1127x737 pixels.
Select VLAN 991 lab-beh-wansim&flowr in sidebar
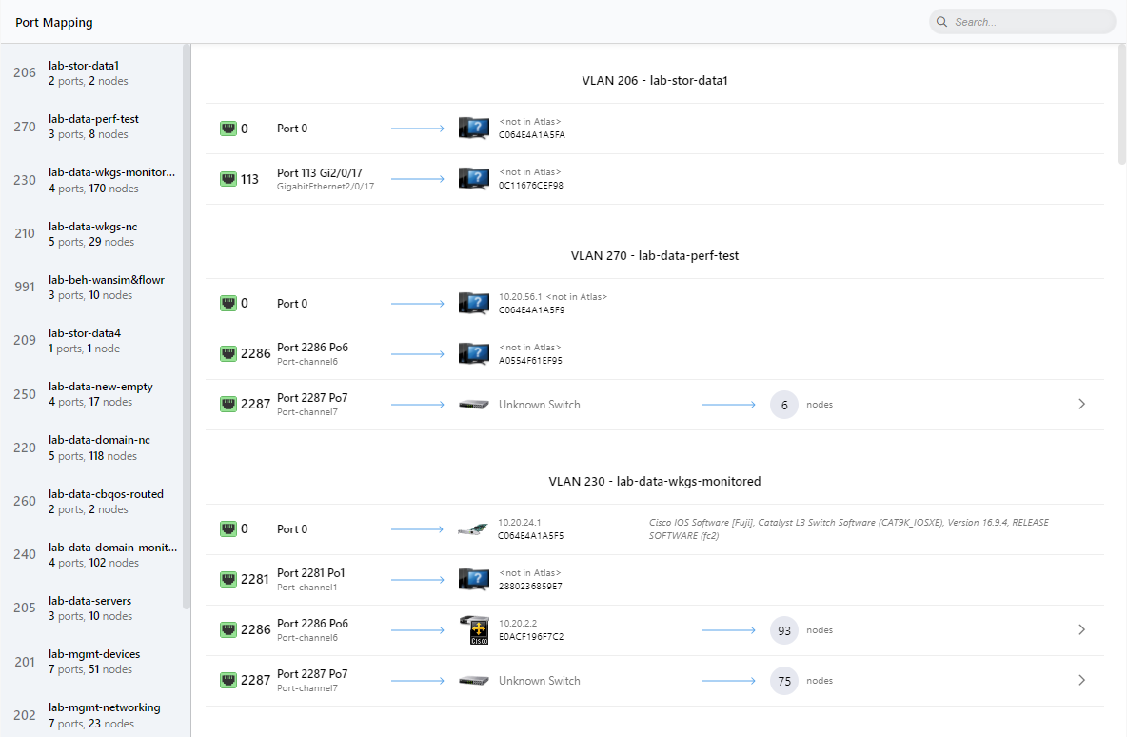click(x=91, y=287)
